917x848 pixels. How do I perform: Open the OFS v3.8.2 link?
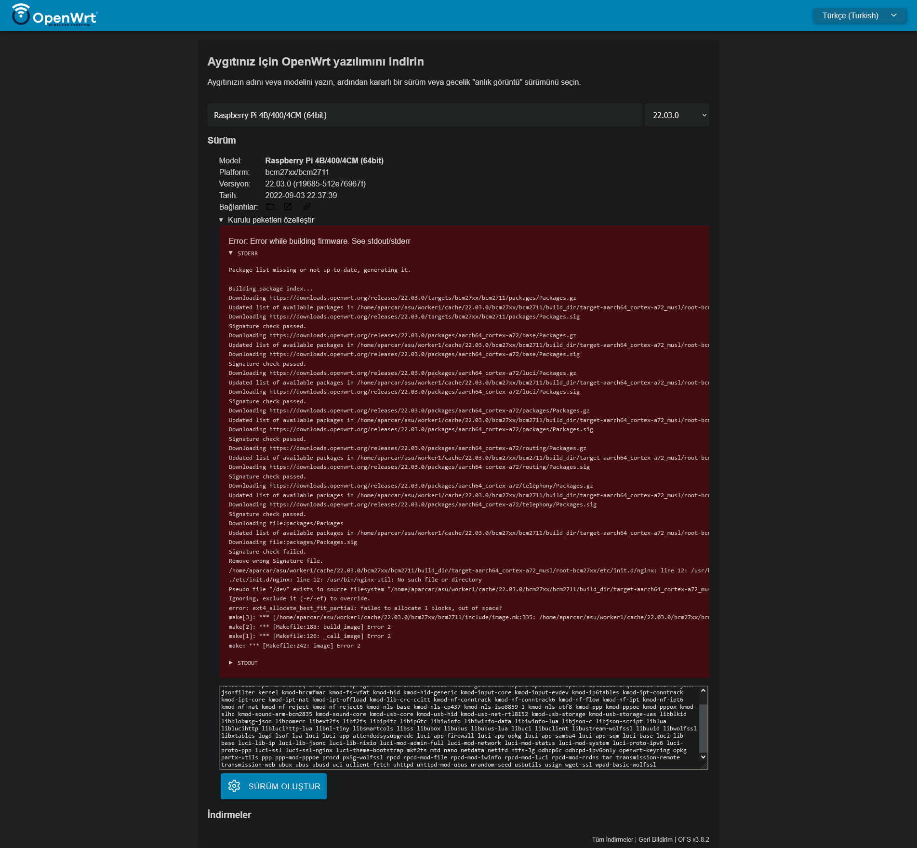693,839
